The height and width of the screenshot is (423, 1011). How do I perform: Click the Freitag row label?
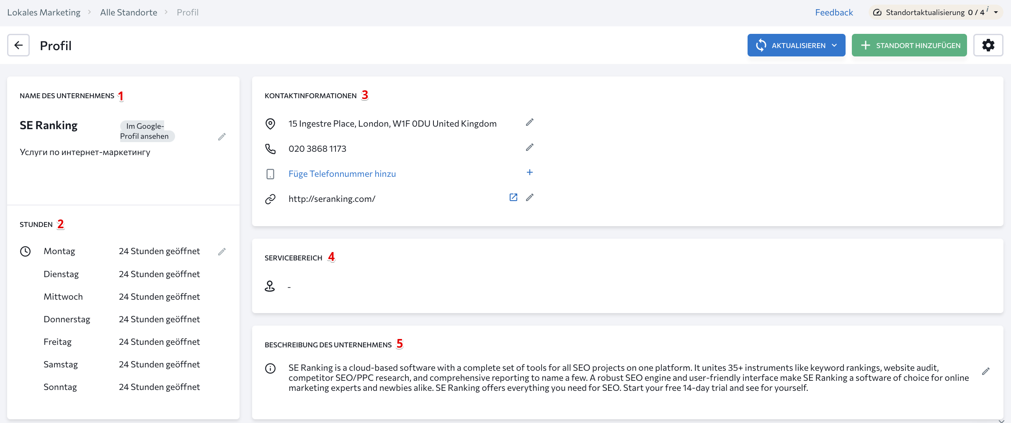click(x=57, y=342)
